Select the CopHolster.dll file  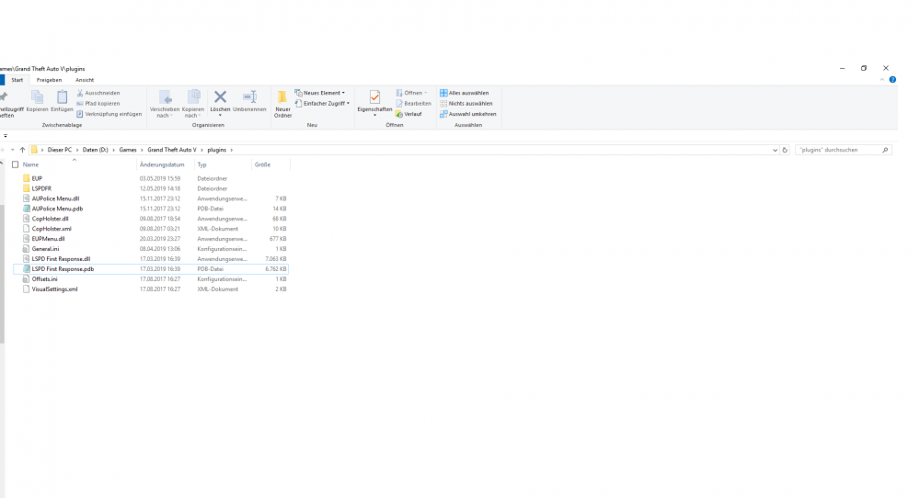tap(50, 219)
